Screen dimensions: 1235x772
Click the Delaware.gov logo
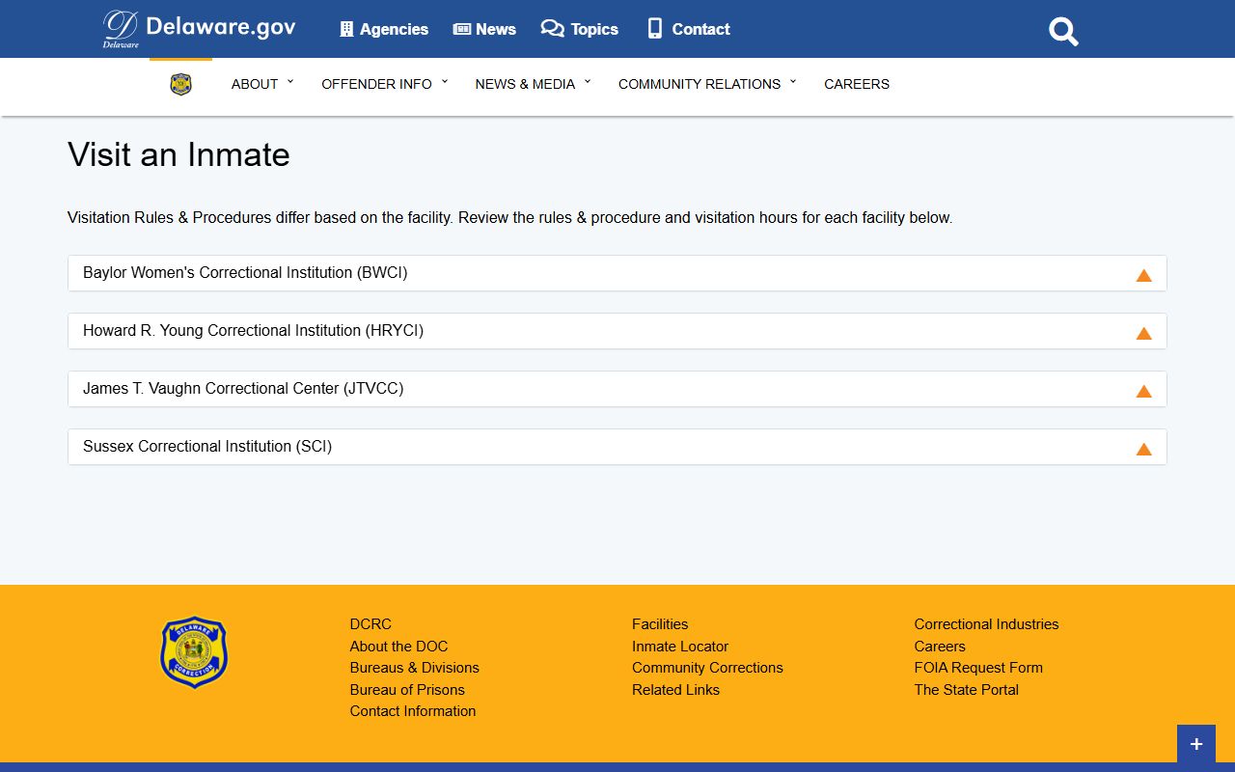pyautogui.click(x=199, y=29)
